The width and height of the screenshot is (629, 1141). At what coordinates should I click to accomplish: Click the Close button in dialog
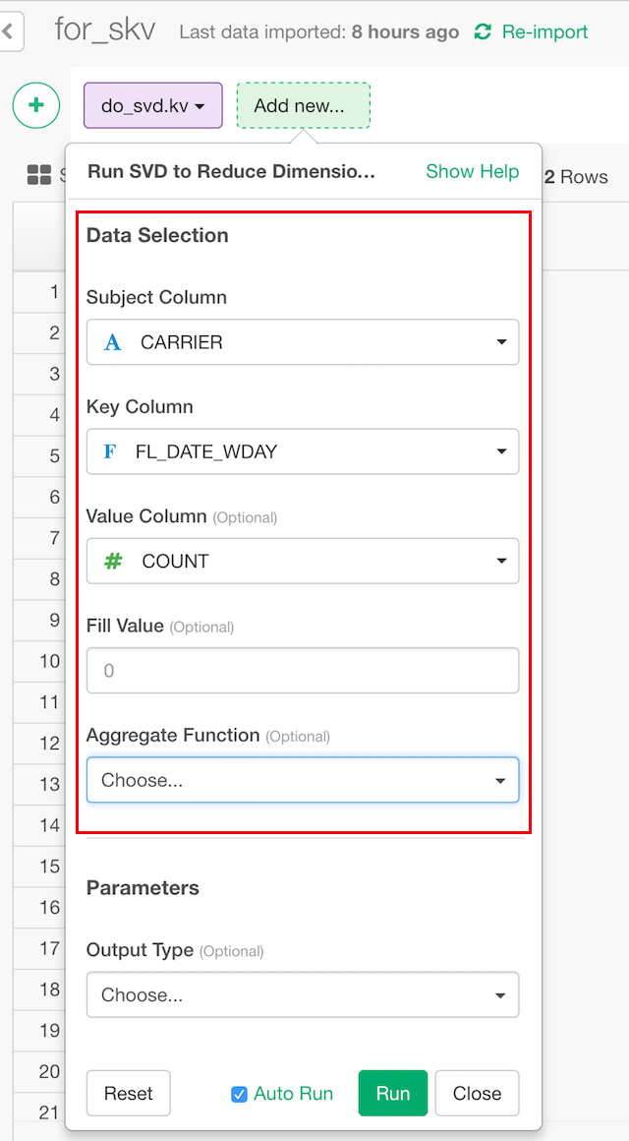click(x=477, y=1093)
